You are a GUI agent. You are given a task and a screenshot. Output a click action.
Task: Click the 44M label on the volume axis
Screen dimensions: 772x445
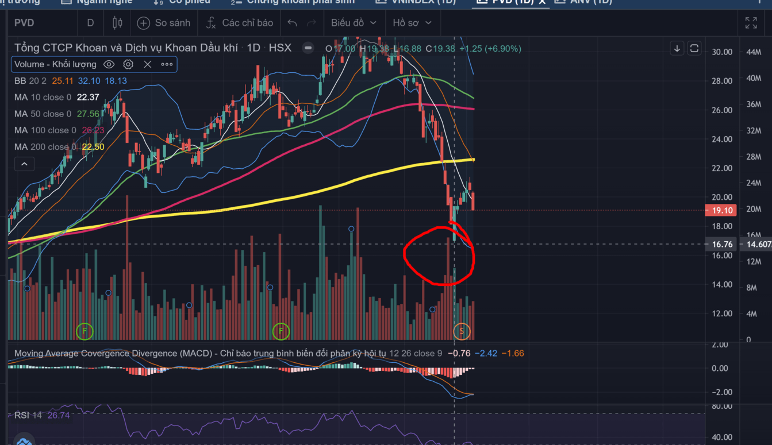pos(753,52)
